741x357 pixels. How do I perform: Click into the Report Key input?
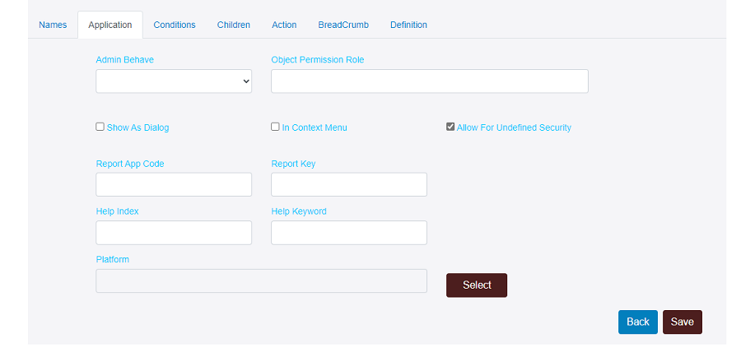349,184
